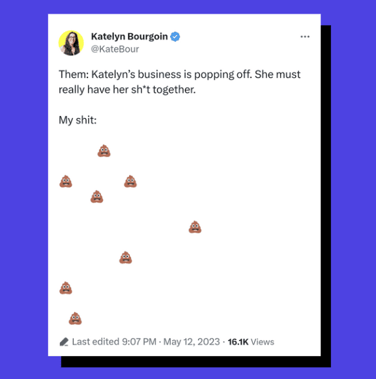Screen dimensions: 376x379
Task: View the Last edited history label
Action: 96,342
